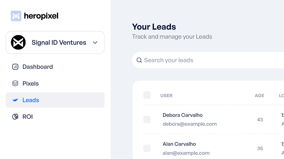
Task: Open the Dashboard menu item
Action: coord(55,67)
